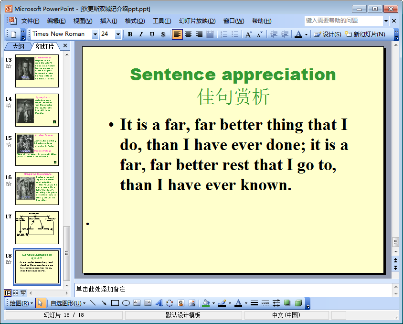
Task: Open the 文件 menu
Action: (x=30, y=21)
